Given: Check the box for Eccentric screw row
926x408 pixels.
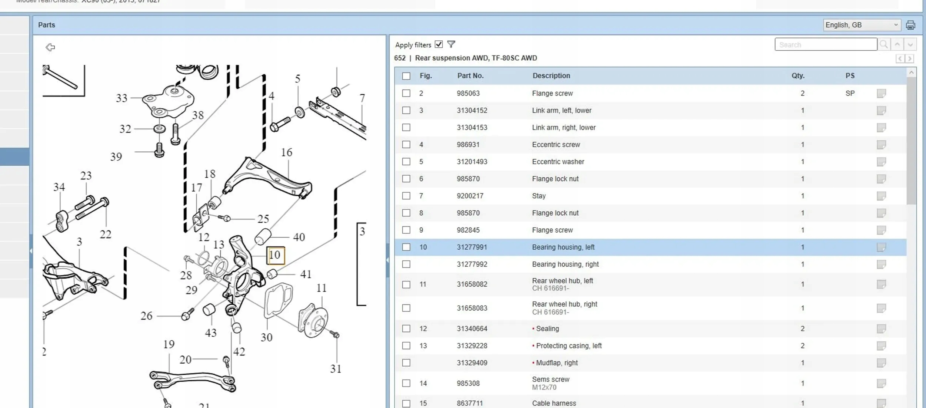Looking at the screenshot, I should (x=406, y=145).
